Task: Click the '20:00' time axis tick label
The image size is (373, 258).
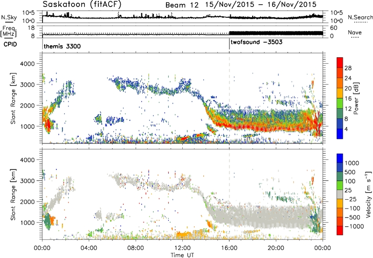Action: [276, 248]
